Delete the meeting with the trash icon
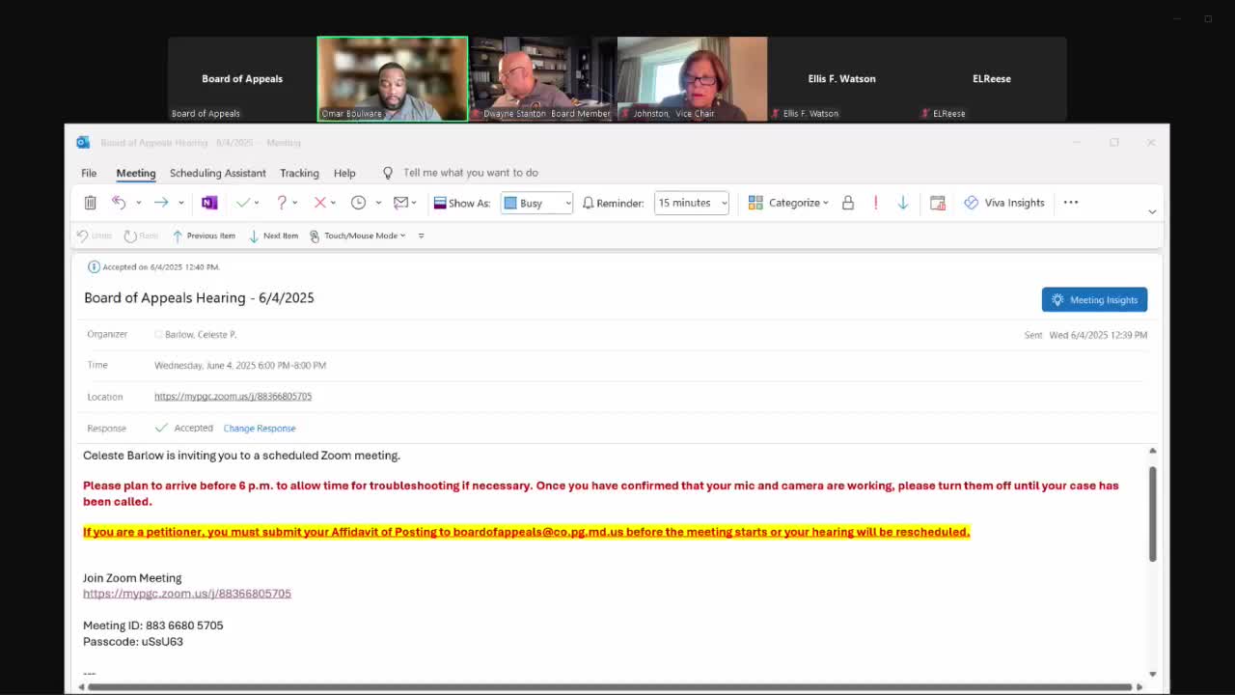 click(x=90, y=203)
